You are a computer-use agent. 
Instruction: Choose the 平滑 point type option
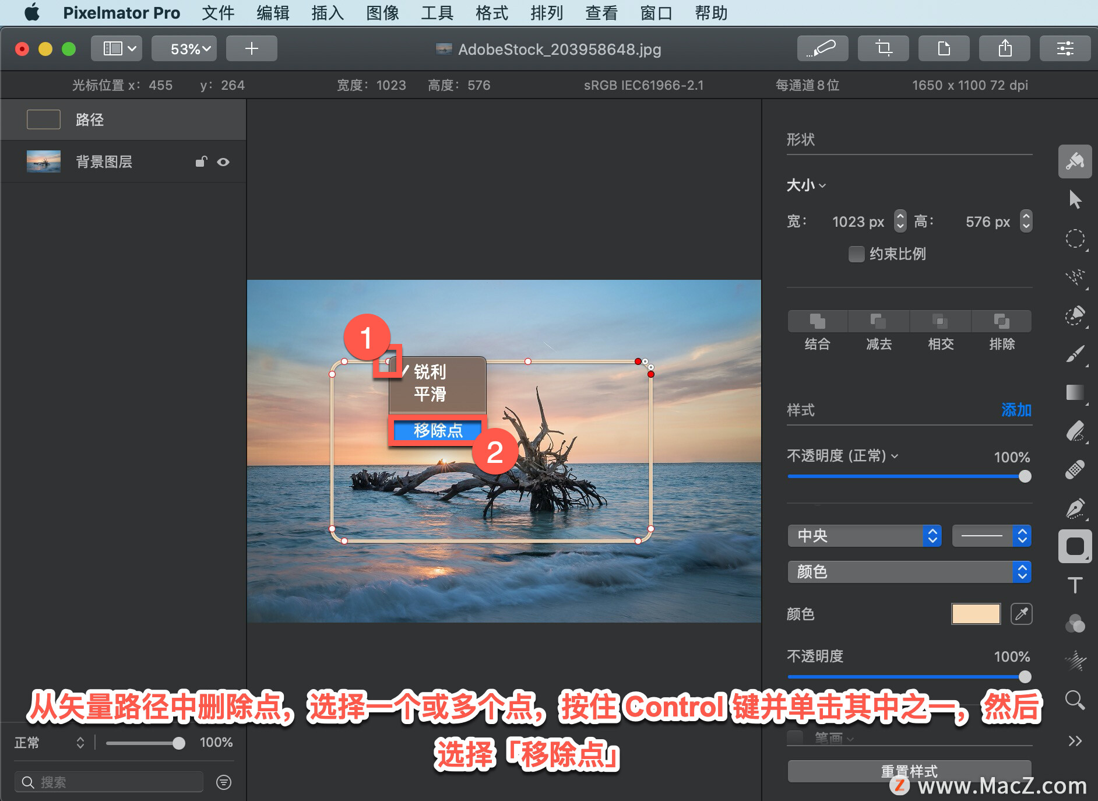(x=430, y=394)
